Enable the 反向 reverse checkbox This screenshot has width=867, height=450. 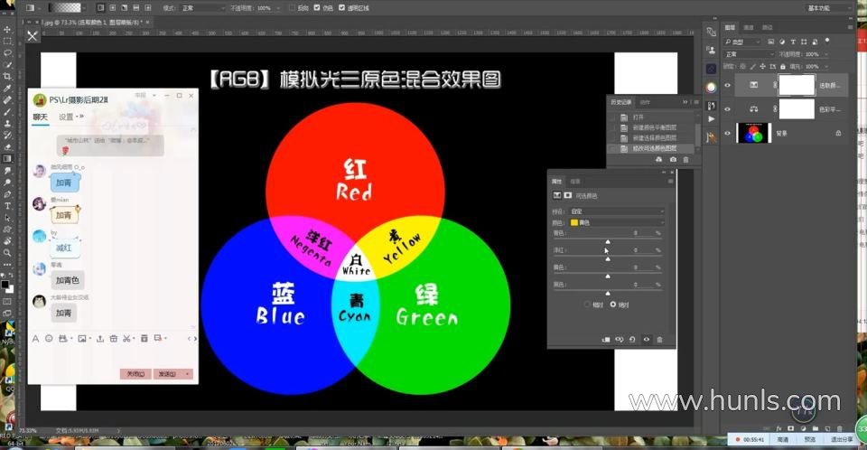pyautogui.click(x=293, y=8)
